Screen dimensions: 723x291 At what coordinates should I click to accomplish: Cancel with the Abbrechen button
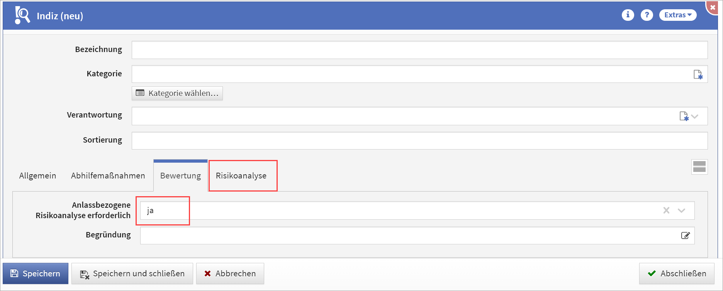click(230, 274)
